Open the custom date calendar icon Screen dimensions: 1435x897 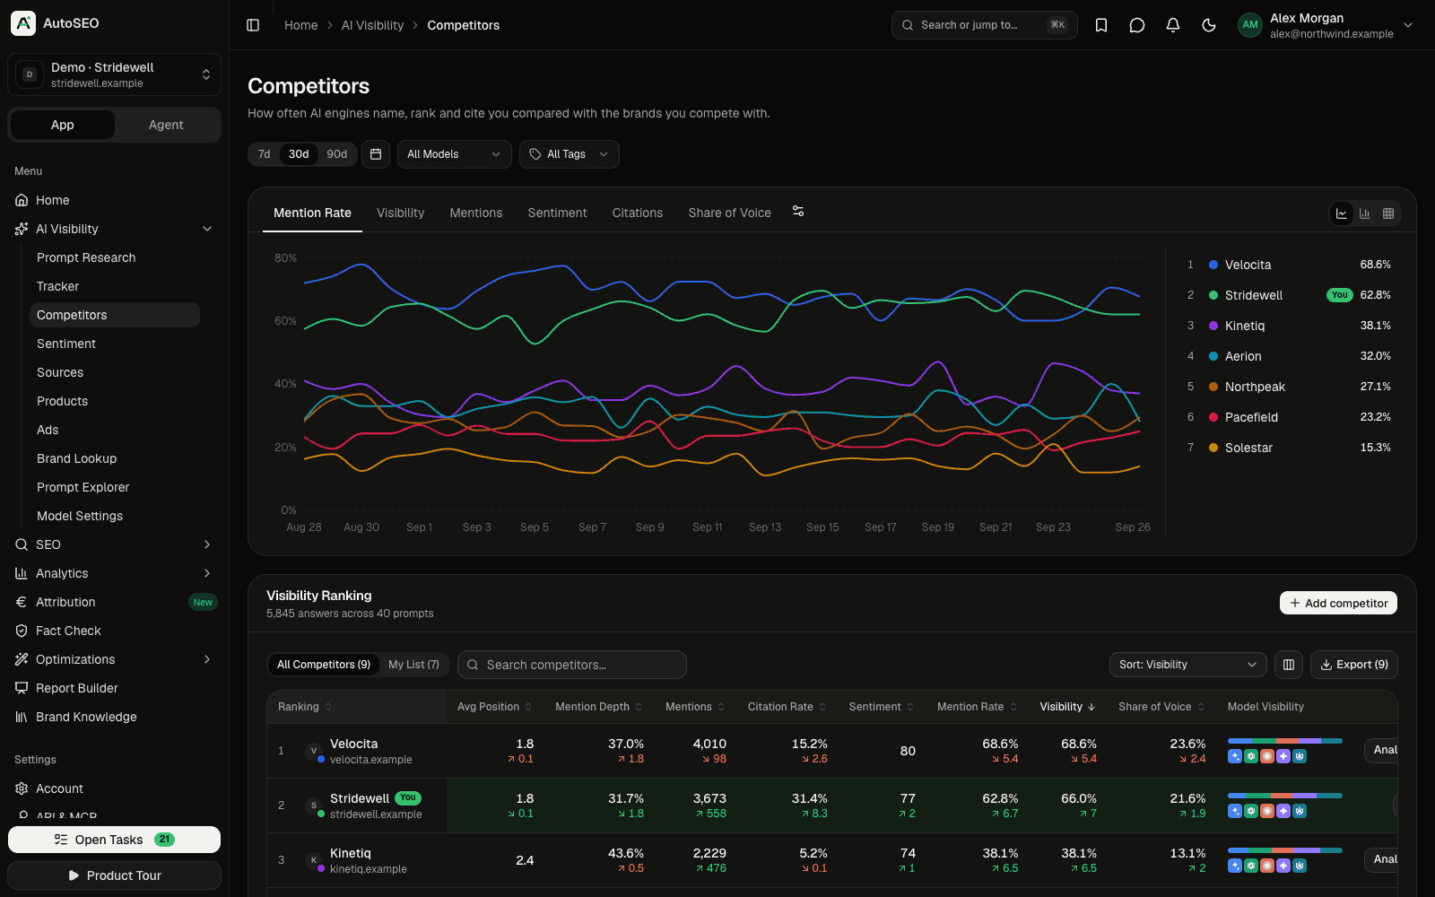pos(376,154)
